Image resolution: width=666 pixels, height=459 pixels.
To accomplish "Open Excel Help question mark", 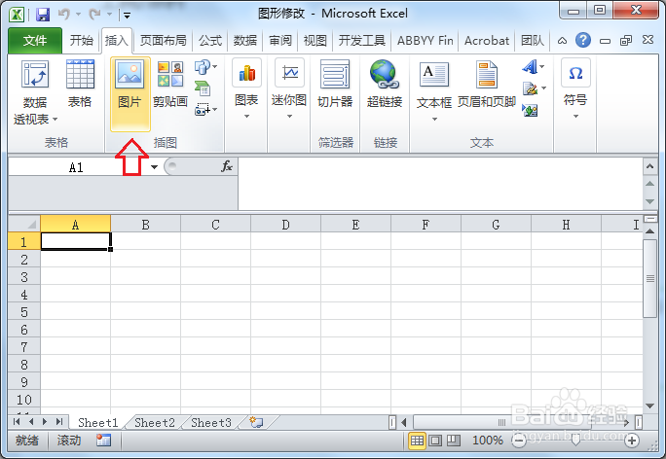I will tap(583, 40).
